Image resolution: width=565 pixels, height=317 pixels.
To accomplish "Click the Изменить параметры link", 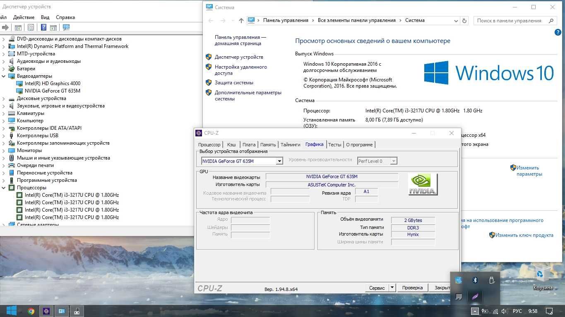I will click(529, 171).
